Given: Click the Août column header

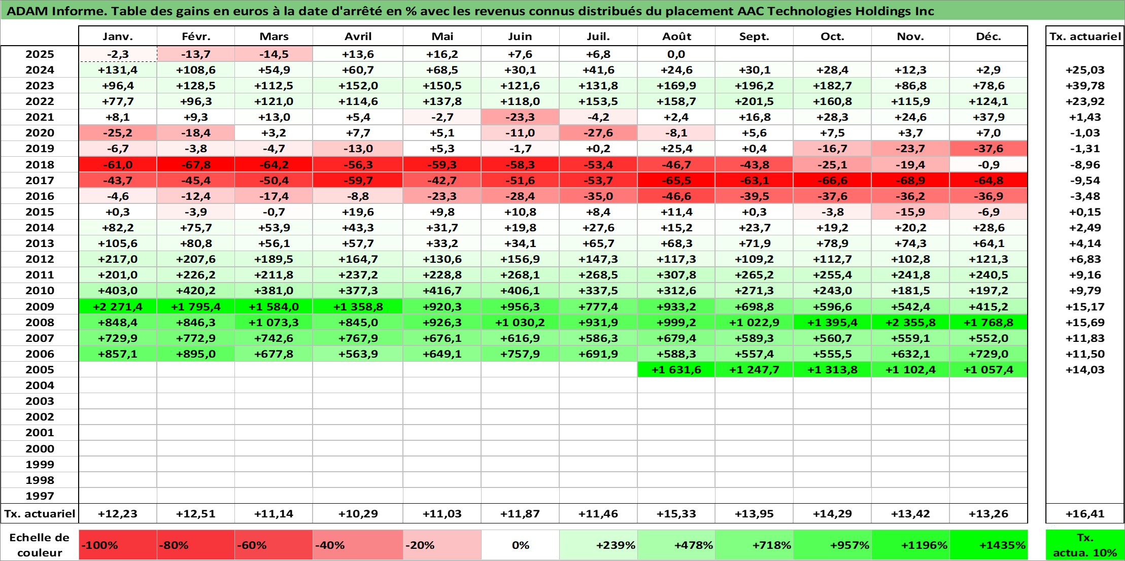Looking at the screenshot, I should click(x=676, y=37).
